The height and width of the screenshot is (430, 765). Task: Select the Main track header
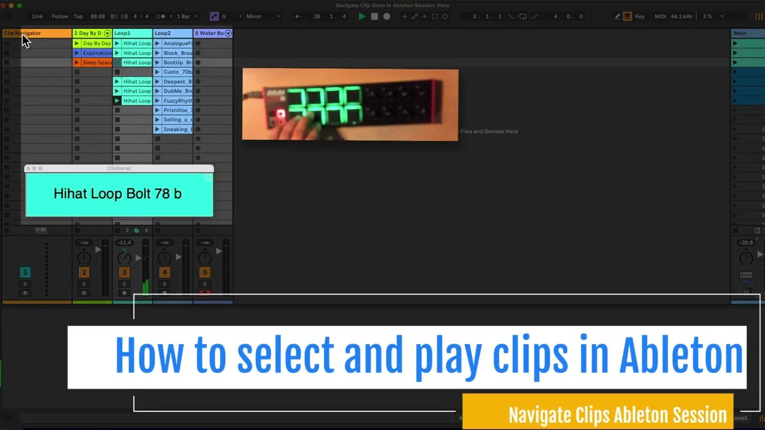point(748,33)
